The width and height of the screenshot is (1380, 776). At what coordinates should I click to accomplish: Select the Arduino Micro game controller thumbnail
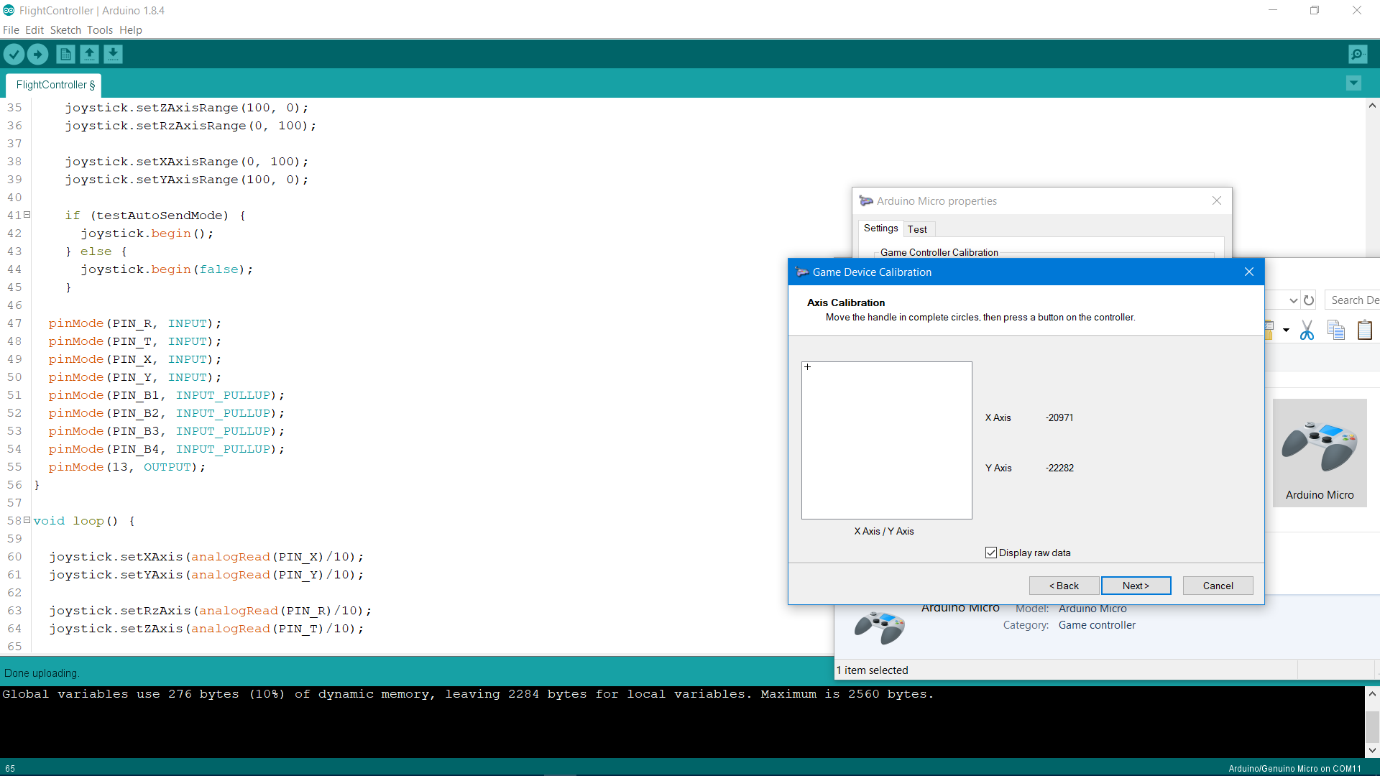(x=1320, y=445)
